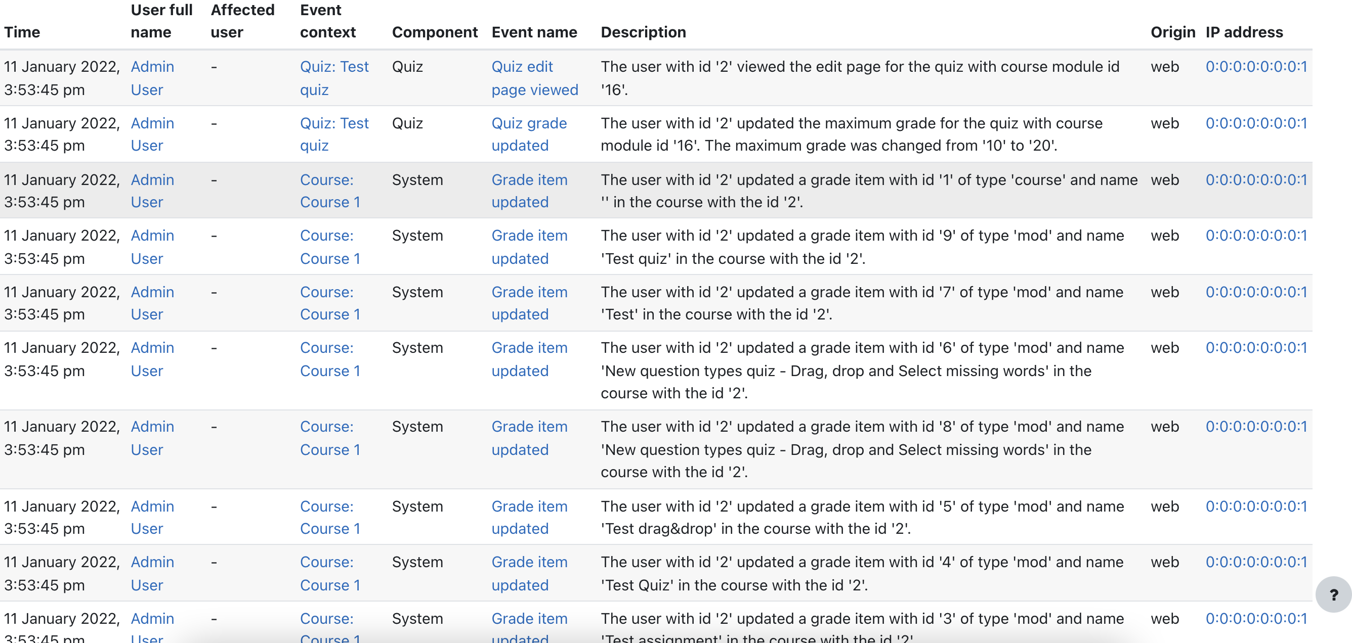Click 'Quiz' component cell in Quiz grade updated row
1352x643 pixels.
click(x=407, y=123)
